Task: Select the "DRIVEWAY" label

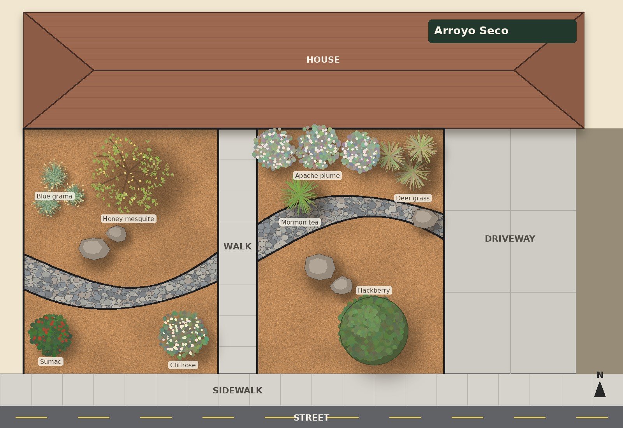Action: point(510,239)
